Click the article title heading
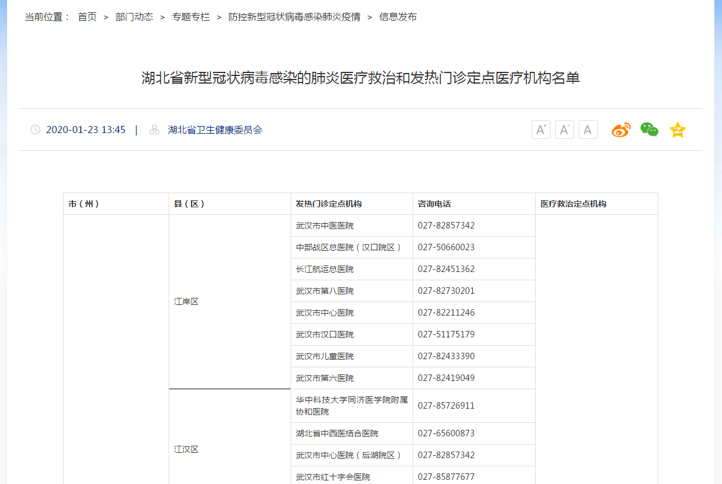The image size is (722, 484). (x=361, y=78)
